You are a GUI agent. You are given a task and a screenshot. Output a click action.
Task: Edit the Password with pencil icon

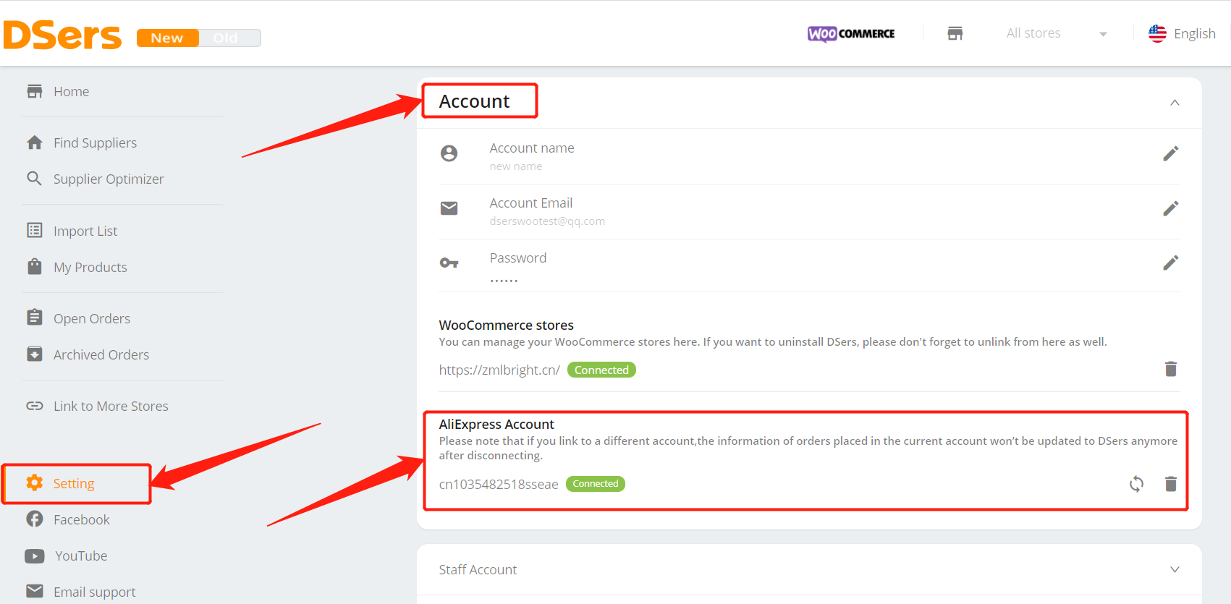coord(1171,263)
